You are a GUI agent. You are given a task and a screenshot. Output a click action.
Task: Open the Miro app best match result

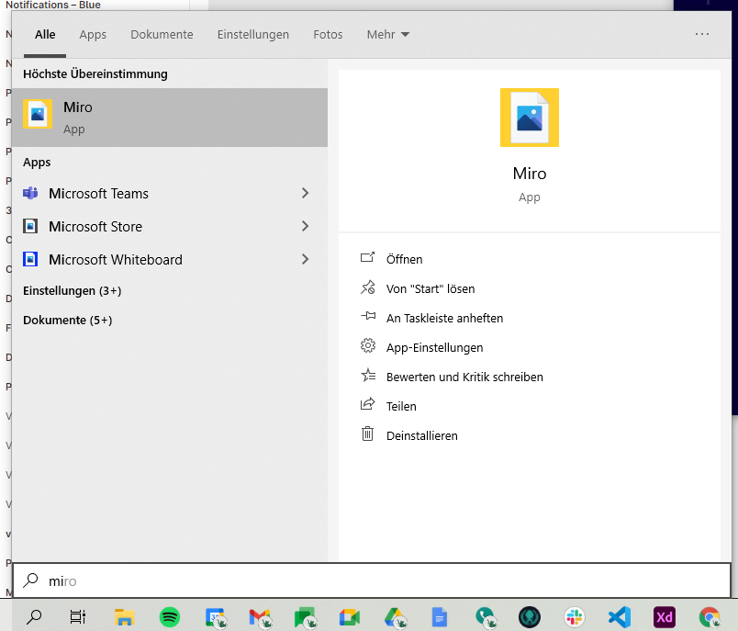coord(170,118)
